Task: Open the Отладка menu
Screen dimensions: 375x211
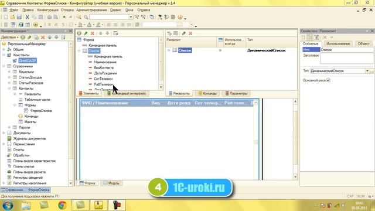Action: (67, 10)
